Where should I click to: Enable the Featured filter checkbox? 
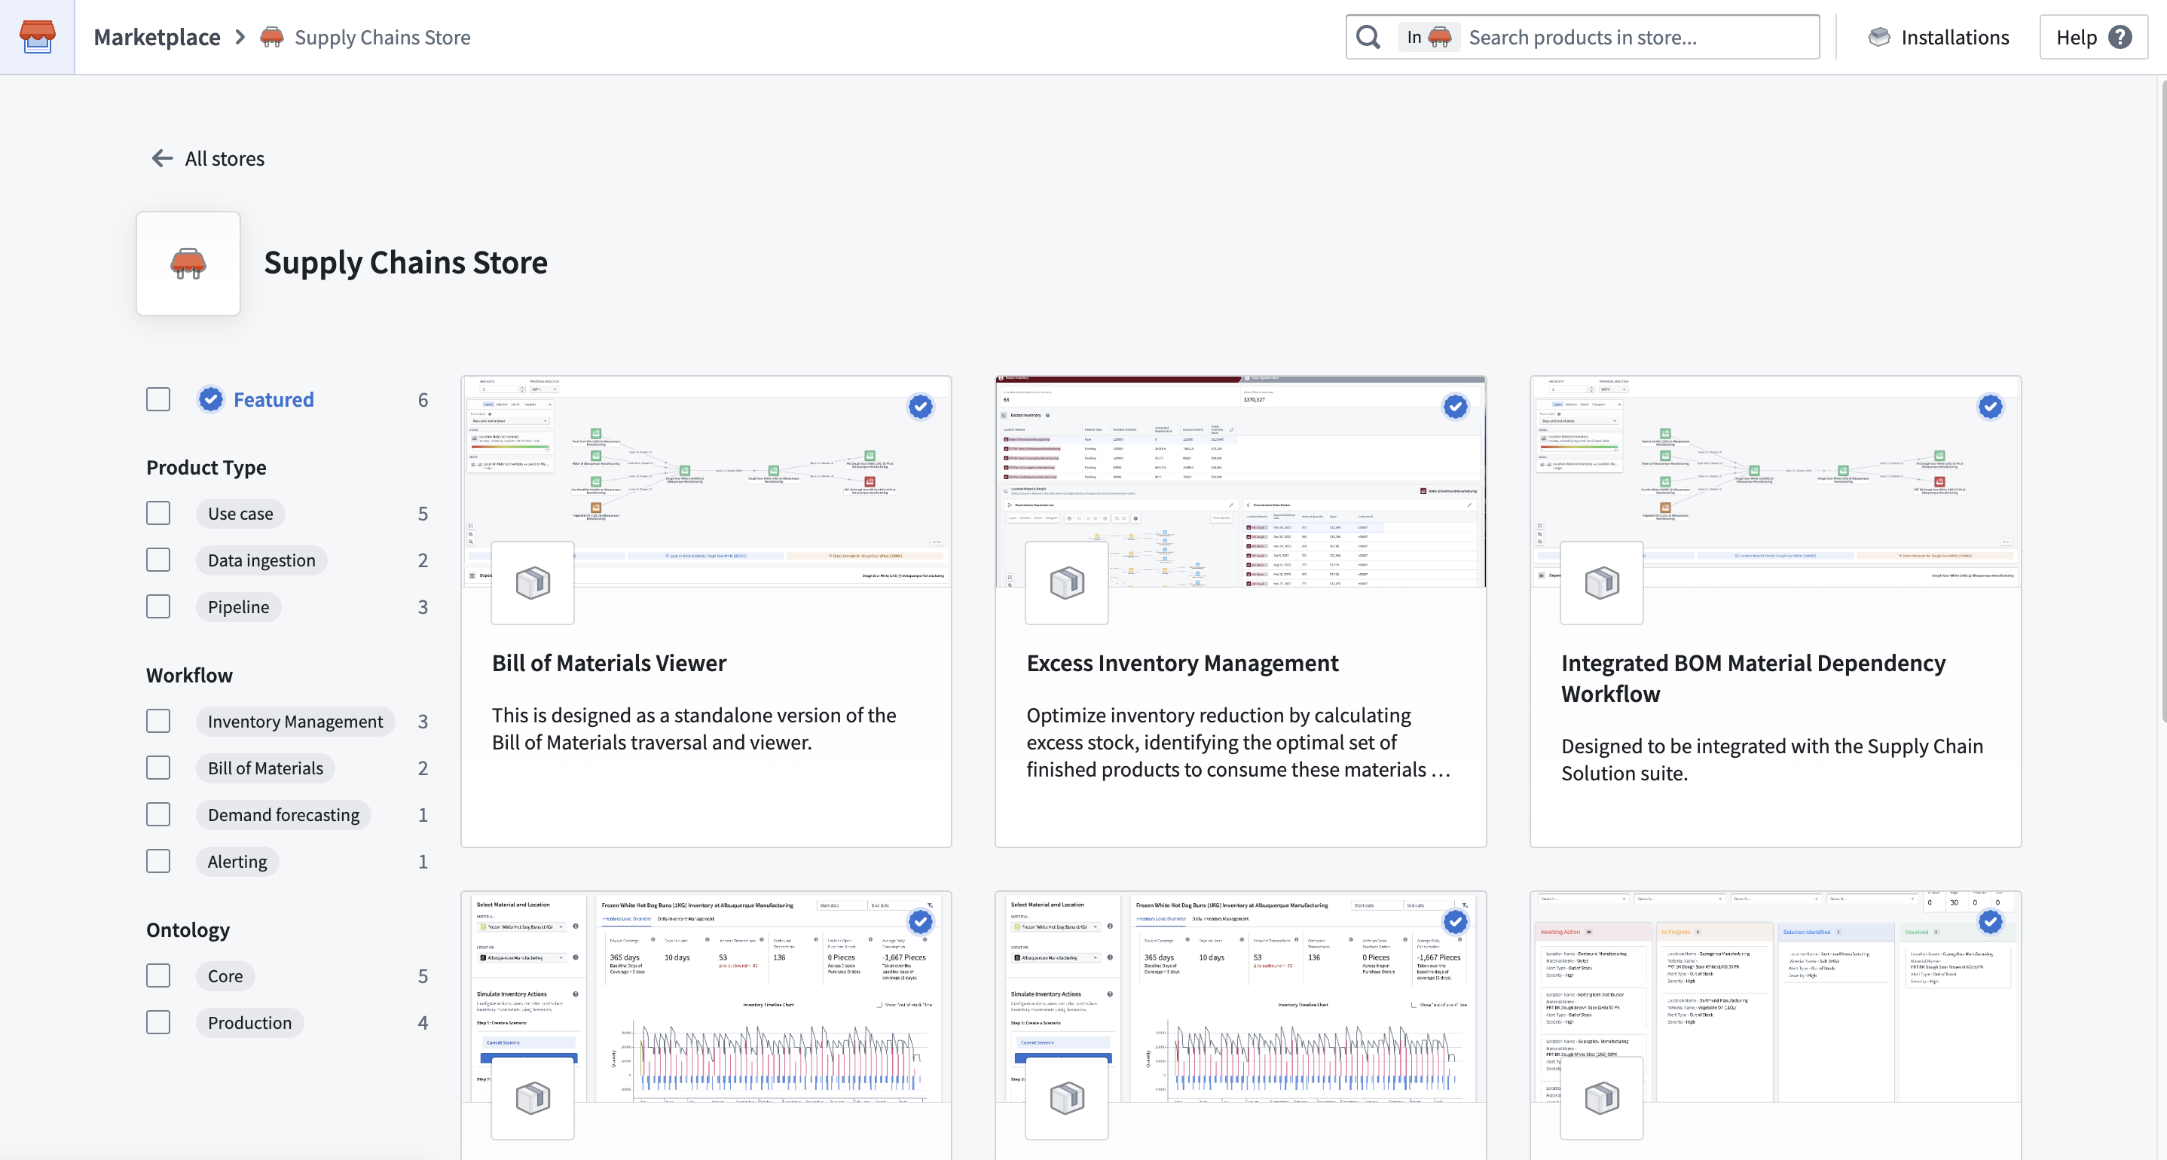click(x=158, y=399)
